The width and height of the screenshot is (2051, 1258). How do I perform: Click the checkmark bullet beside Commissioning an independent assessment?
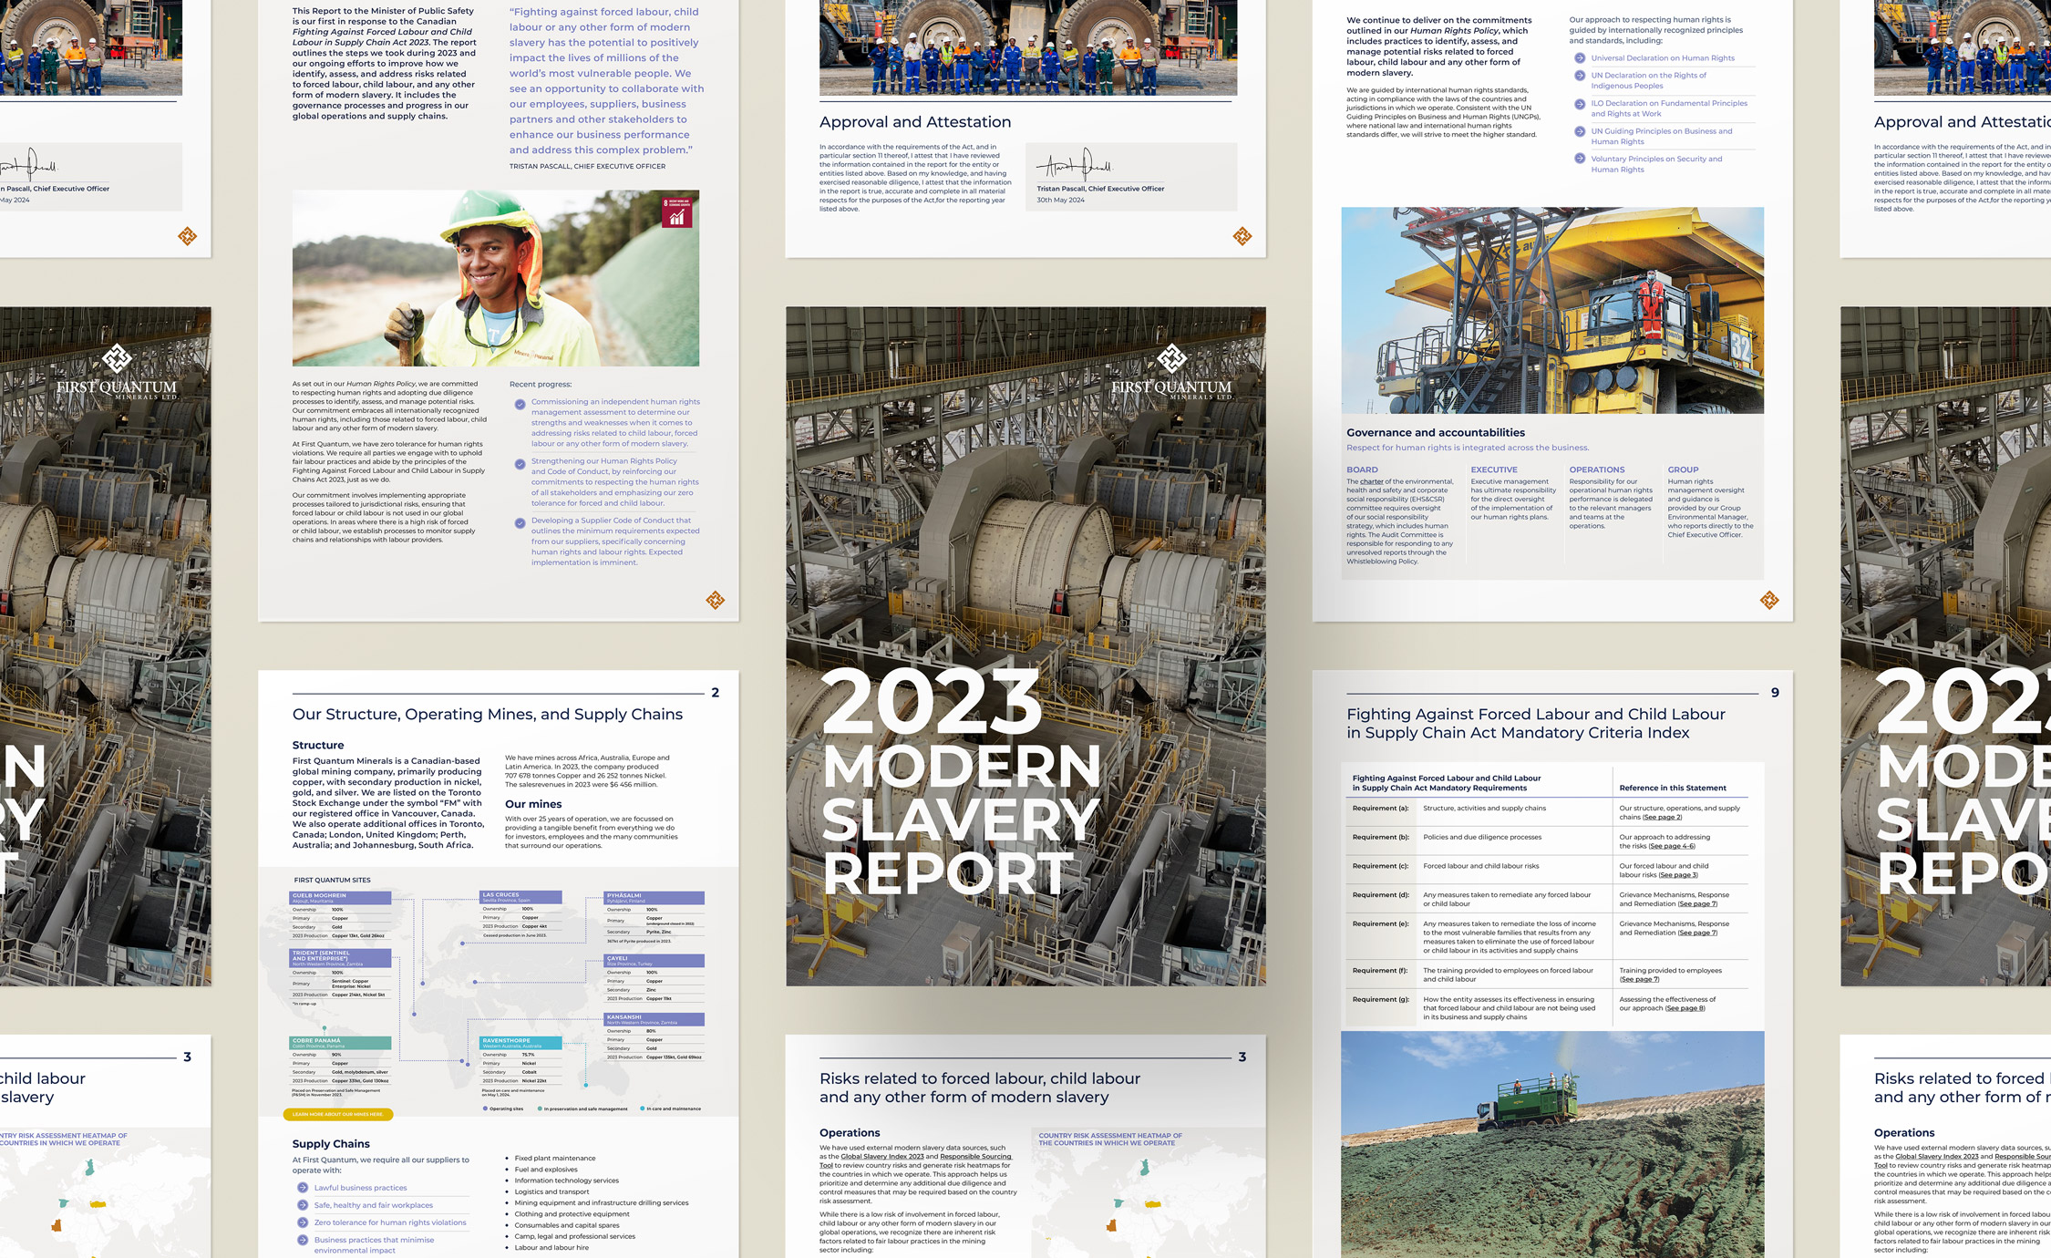coord(520,404)
